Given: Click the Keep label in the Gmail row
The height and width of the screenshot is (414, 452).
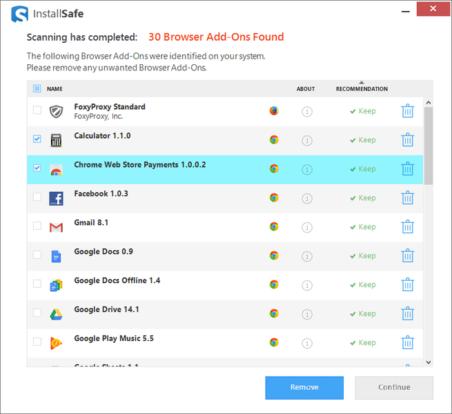Looking at the screenshot, I should [363, 227].
